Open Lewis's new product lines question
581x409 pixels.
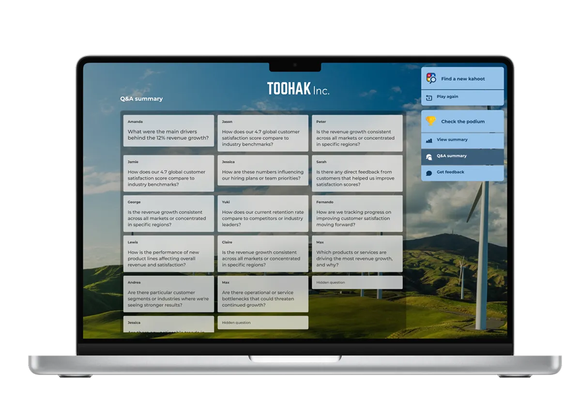click(x=168, y=254)
